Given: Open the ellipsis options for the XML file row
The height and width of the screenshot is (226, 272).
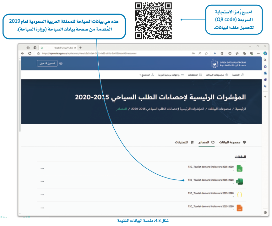Looking at the screenshot, I should click(42, 208).
